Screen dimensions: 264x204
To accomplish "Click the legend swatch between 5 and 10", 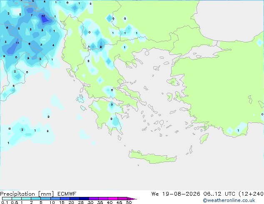I will [45, 199].
